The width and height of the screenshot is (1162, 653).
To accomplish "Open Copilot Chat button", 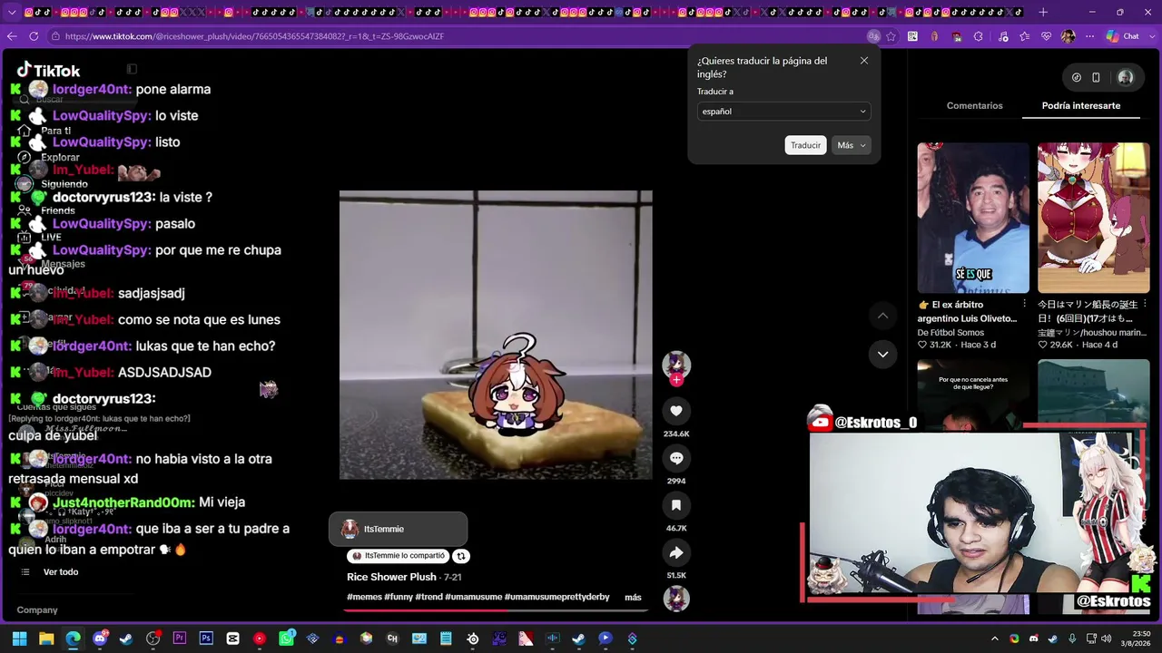I will pos(1122,36).
